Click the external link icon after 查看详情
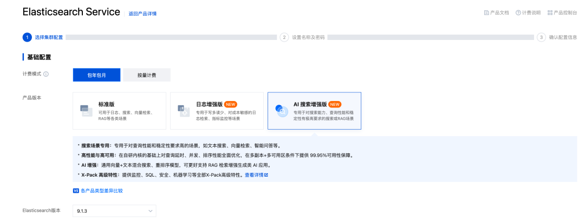 (266, 175)
